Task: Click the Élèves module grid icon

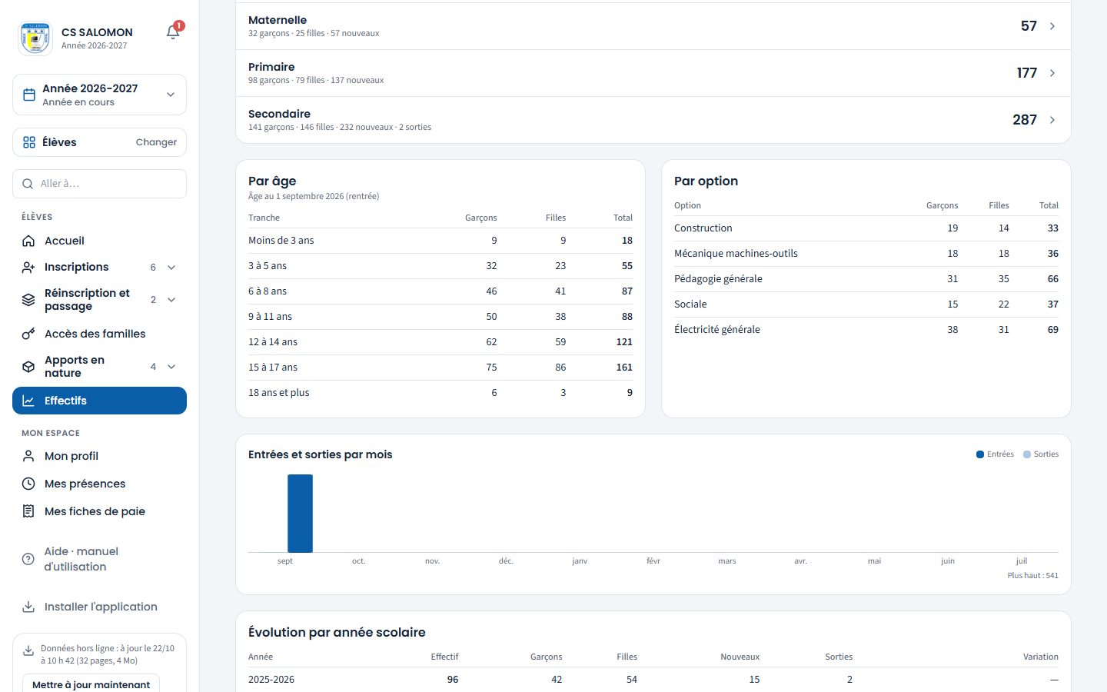Action: coord(29,142)
